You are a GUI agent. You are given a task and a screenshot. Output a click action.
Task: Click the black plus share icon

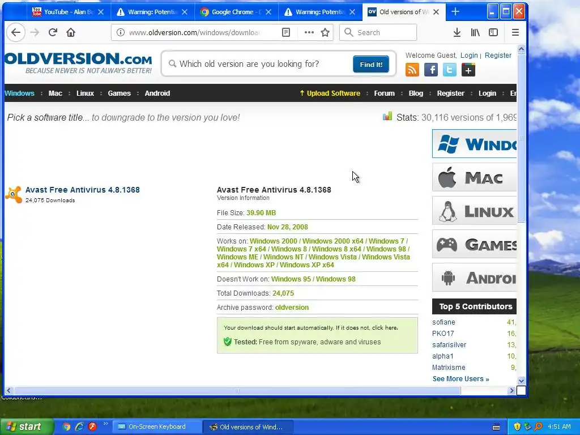point(468,70)
